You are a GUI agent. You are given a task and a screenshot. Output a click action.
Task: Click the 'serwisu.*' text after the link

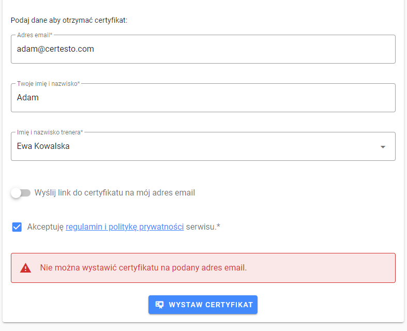[x=203, y=227]
